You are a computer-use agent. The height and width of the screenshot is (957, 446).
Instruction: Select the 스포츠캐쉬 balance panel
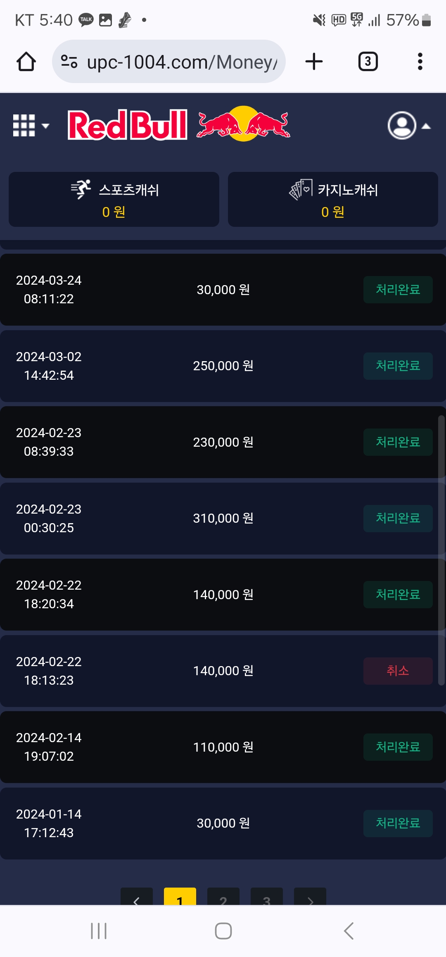[114, 199]
